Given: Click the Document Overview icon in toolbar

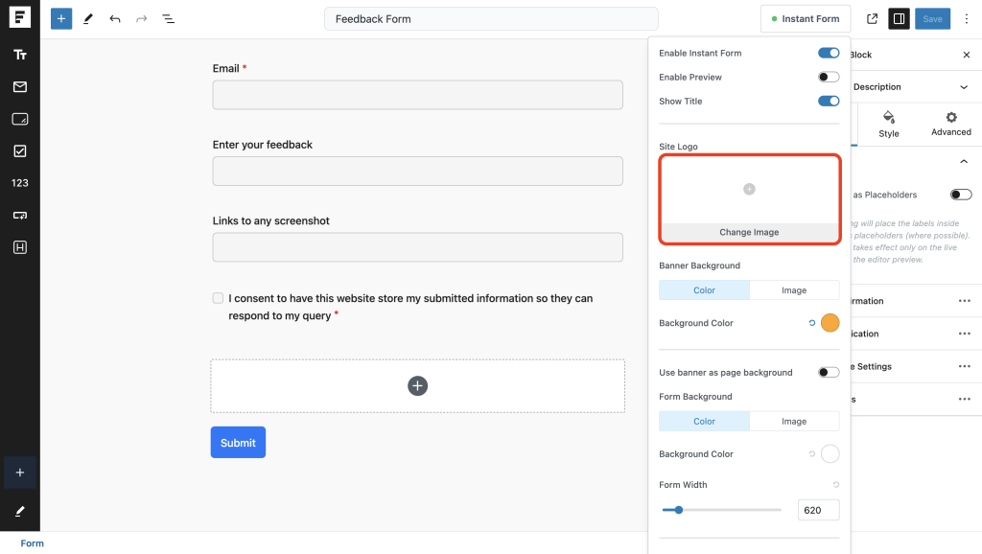Looking at the screenshot, I should click(168, 18).
